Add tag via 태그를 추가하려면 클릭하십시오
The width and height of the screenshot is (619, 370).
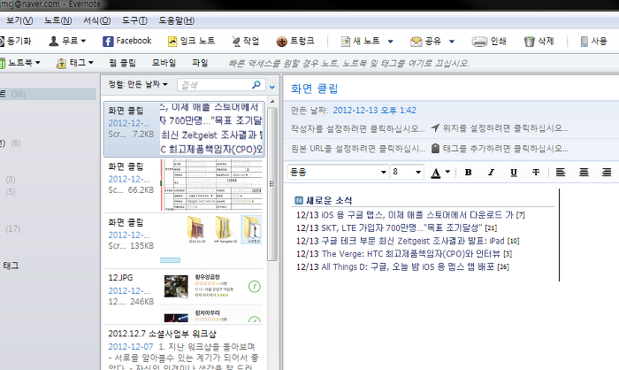(x=500, y=149)
